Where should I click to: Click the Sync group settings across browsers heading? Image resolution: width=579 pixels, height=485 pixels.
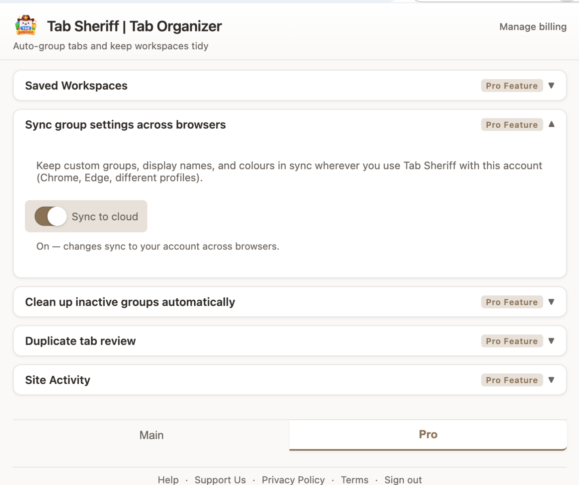pyautogui.click(x=125, y=124)
